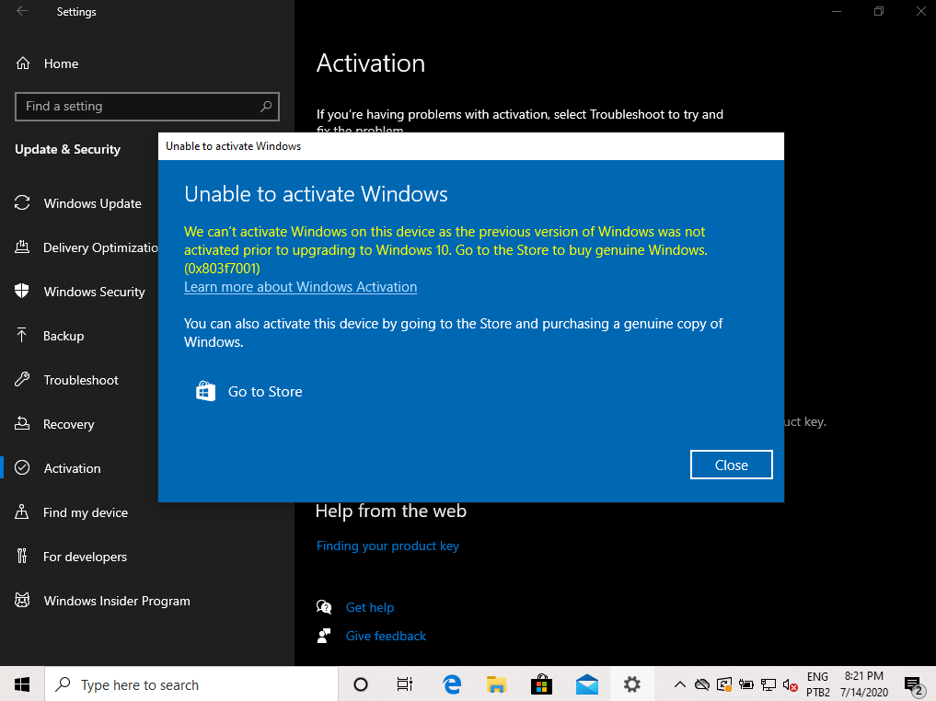
Task: Select the Windows Insider Program icon
Action: pyautogui.click(x=22, y=600)
